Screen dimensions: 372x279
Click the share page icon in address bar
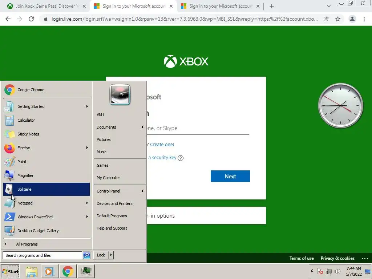click(x=326, y=19)
